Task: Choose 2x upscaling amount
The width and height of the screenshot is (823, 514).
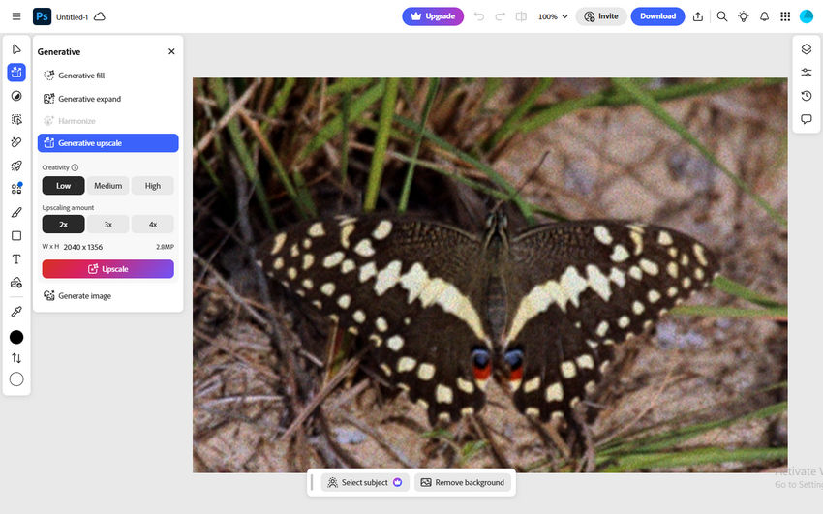Action: [x=64, y=224]
